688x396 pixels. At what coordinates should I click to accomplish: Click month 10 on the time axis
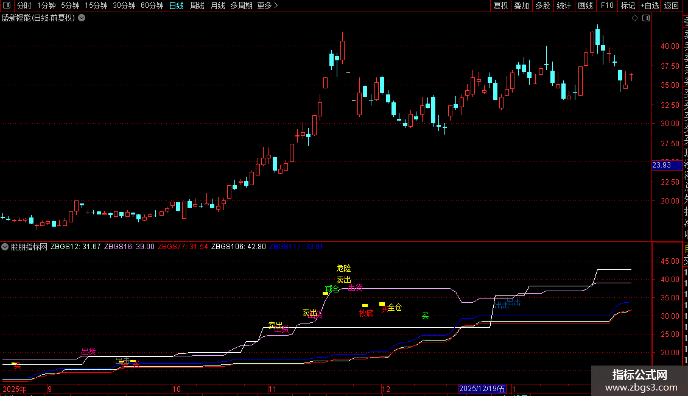[176, 389]
